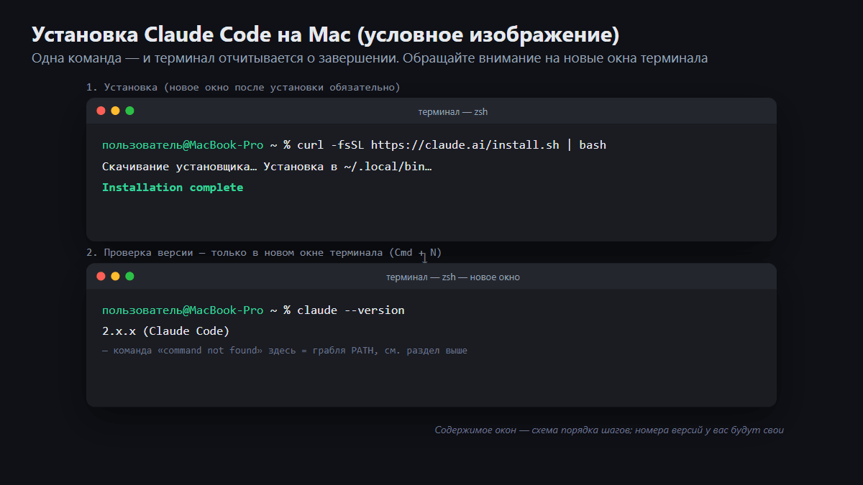
Task: Close the first terminal window with red button
Action: tap(101, 111)
